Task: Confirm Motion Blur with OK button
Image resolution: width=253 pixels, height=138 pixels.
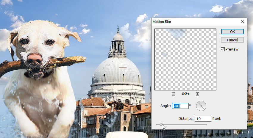Action: 232,32
